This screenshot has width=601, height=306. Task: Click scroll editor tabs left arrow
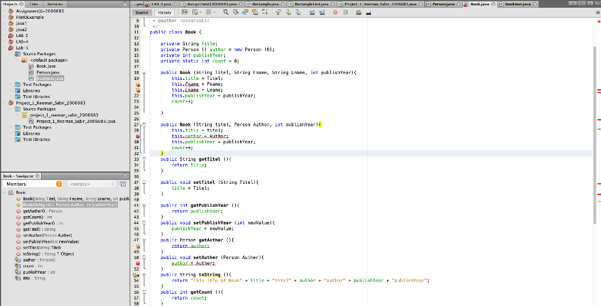[x=574, y=4]
